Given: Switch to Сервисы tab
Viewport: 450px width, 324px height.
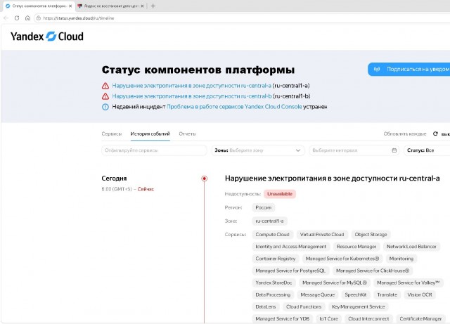Looking at the screenshot, I should point(111,134).
